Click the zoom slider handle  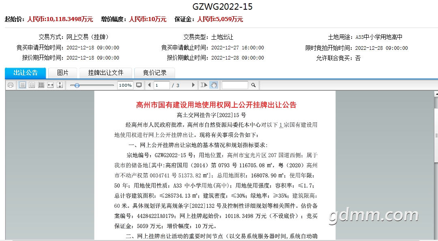77,85
